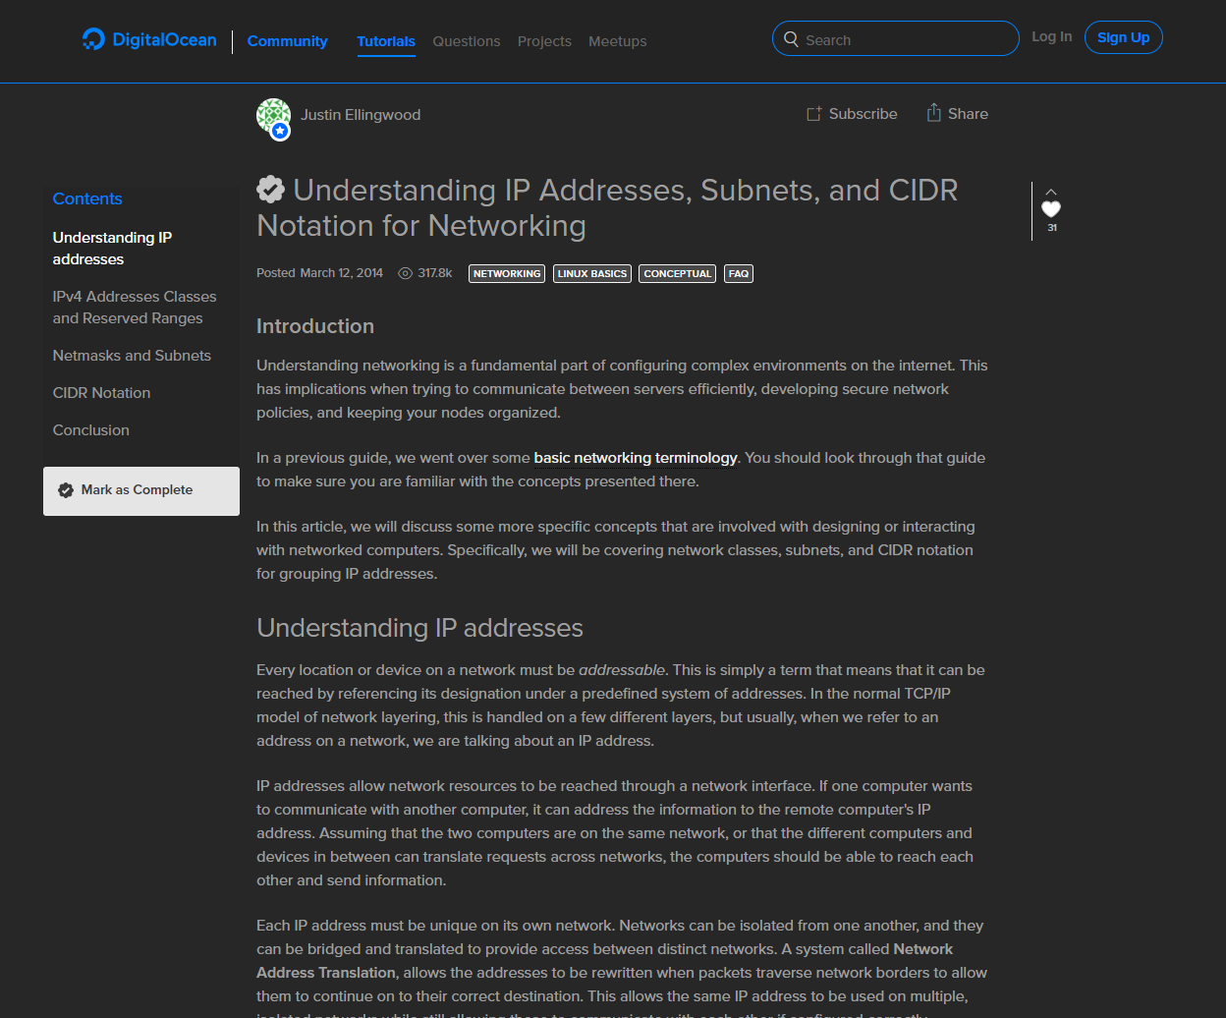Image resolution: width=1226 pixels, height=1018 pixels.
Task: Jump to IPv4 Addresses Classes and Reserved Ranges
Action: click(135, 308)
